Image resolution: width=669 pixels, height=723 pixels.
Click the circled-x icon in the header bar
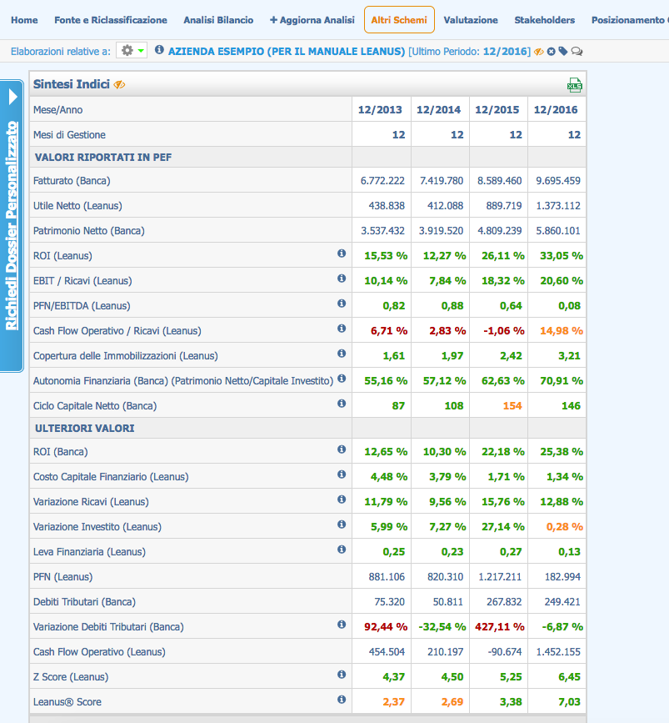(552, 52)
